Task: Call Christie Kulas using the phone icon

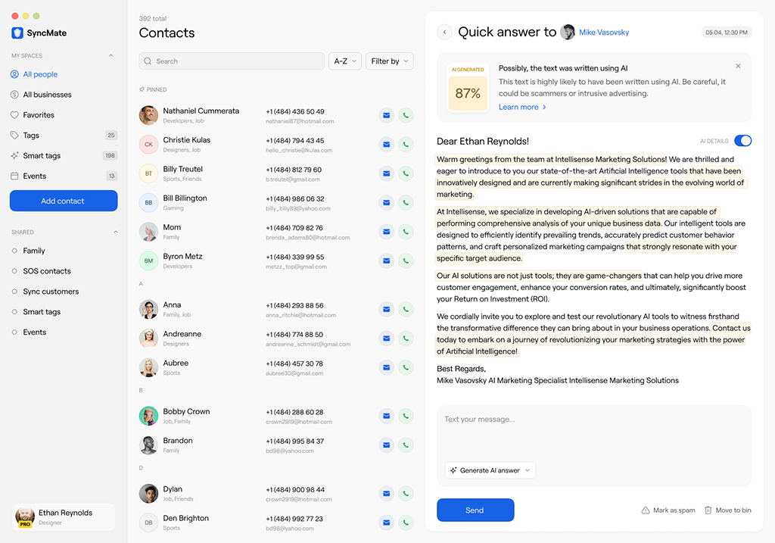Action: pyautogui.click(x=406, y=145)
